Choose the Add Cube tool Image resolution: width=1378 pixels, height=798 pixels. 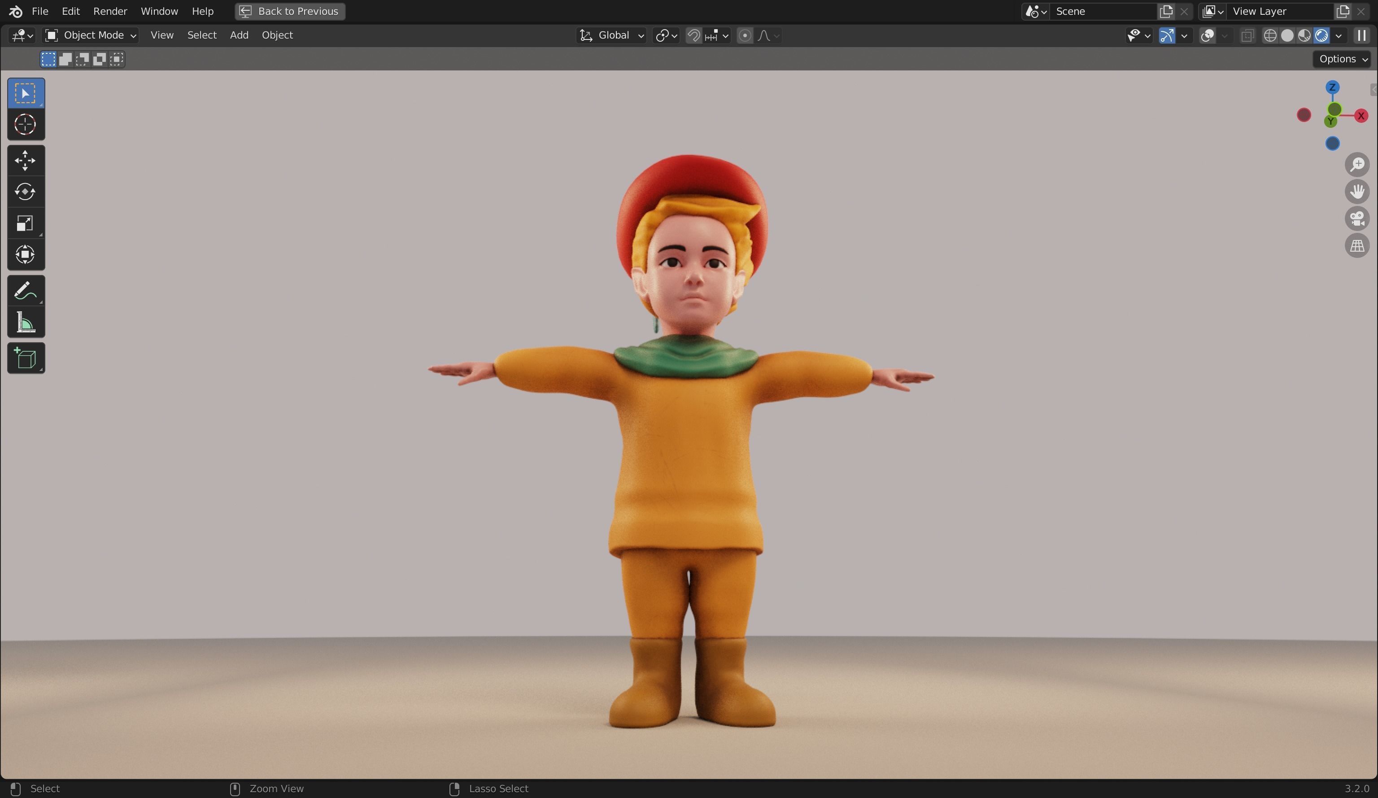[26, 358]
